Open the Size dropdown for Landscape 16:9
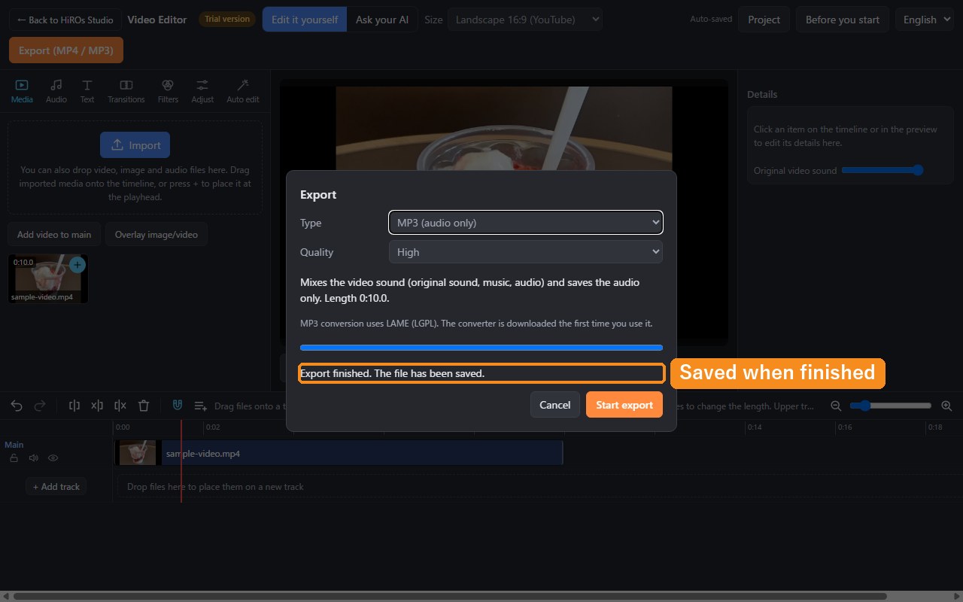 (x=525, y=20)
